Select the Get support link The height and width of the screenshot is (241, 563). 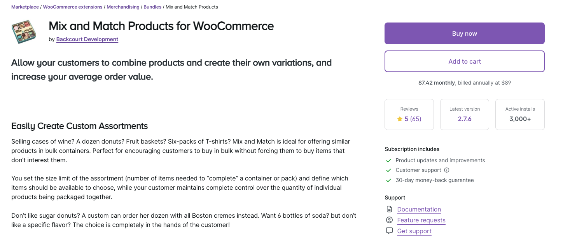click(x=414, y=231)
